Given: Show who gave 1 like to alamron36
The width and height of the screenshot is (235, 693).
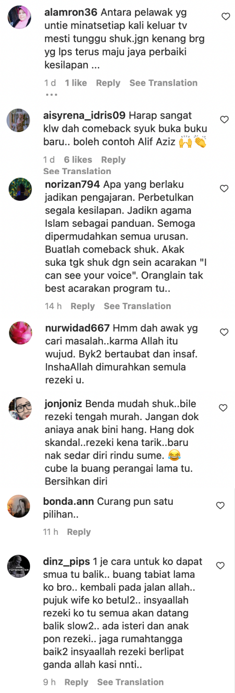Looking at the screenshot, I should (x=76, y=83).
